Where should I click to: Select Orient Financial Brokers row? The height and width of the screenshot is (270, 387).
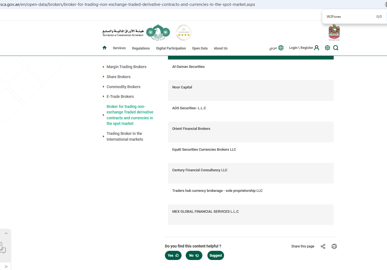[x=251, y=132]
